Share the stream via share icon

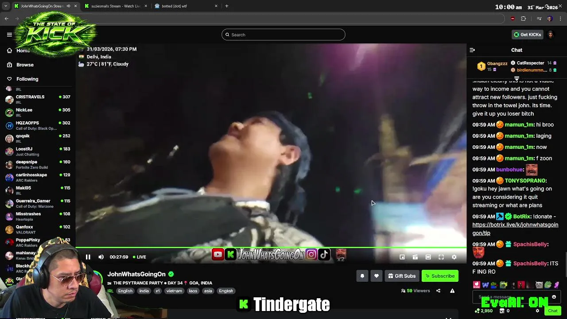(x=438, y=291)
